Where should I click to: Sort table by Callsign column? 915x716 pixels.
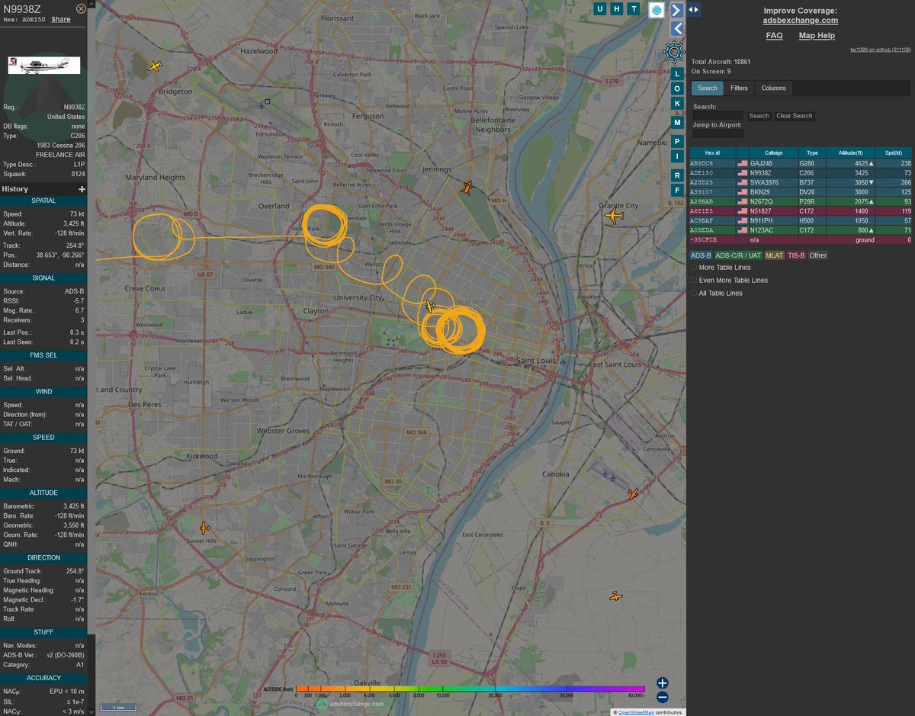click(773, 153)
